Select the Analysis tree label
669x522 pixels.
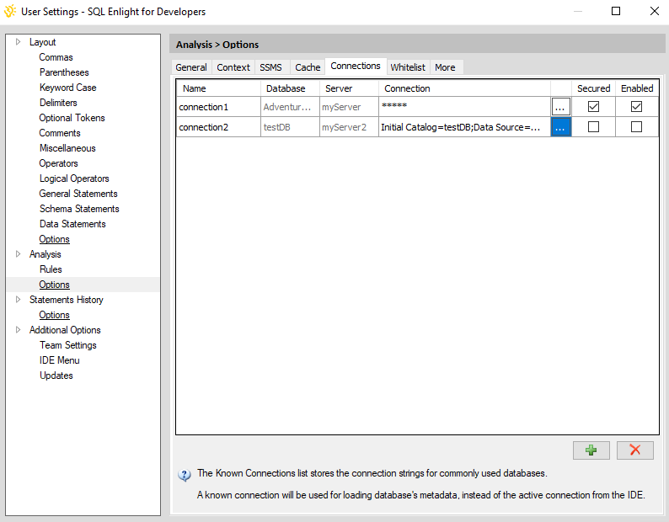click(45, 254)
